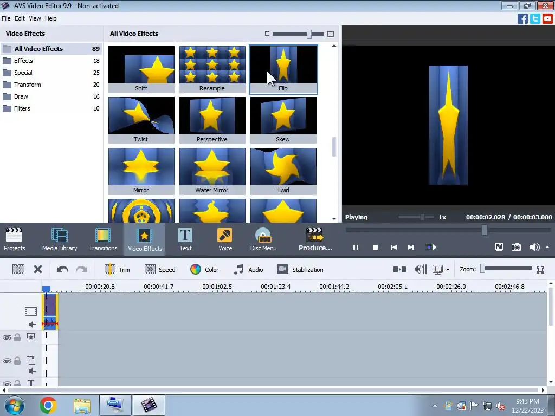Click the timeline view monitor icon
The image size is (555, 416).
[x=437, y=270]
